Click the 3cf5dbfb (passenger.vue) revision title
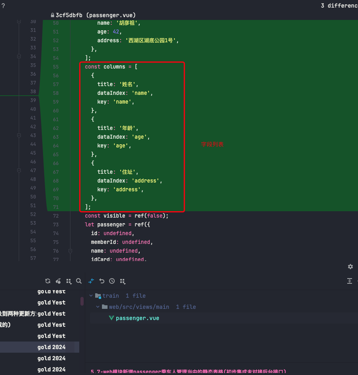358x375 pixels. 96,15
